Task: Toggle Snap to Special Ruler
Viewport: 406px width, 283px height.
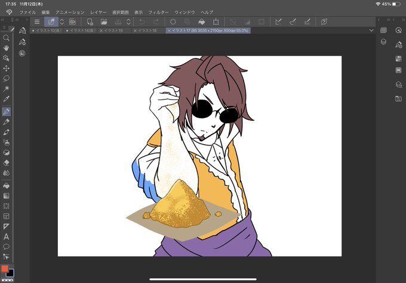Action: coord(293,21)
